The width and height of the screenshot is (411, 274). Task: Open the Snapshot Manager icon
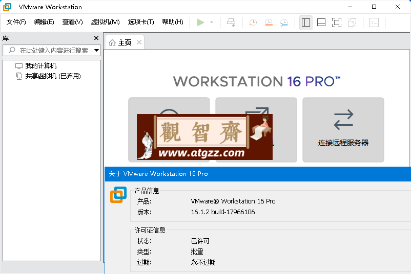[284, 22]
